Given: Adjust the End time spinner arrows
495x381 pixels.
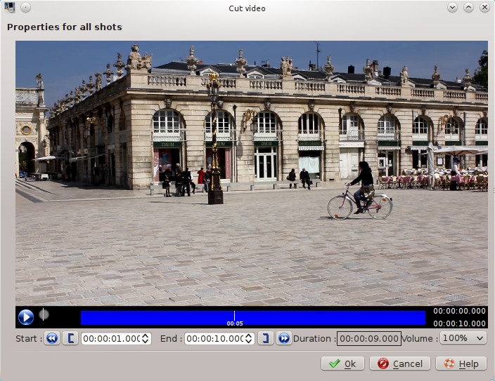Looking at the screenshot, I should [x=249, y=338].
